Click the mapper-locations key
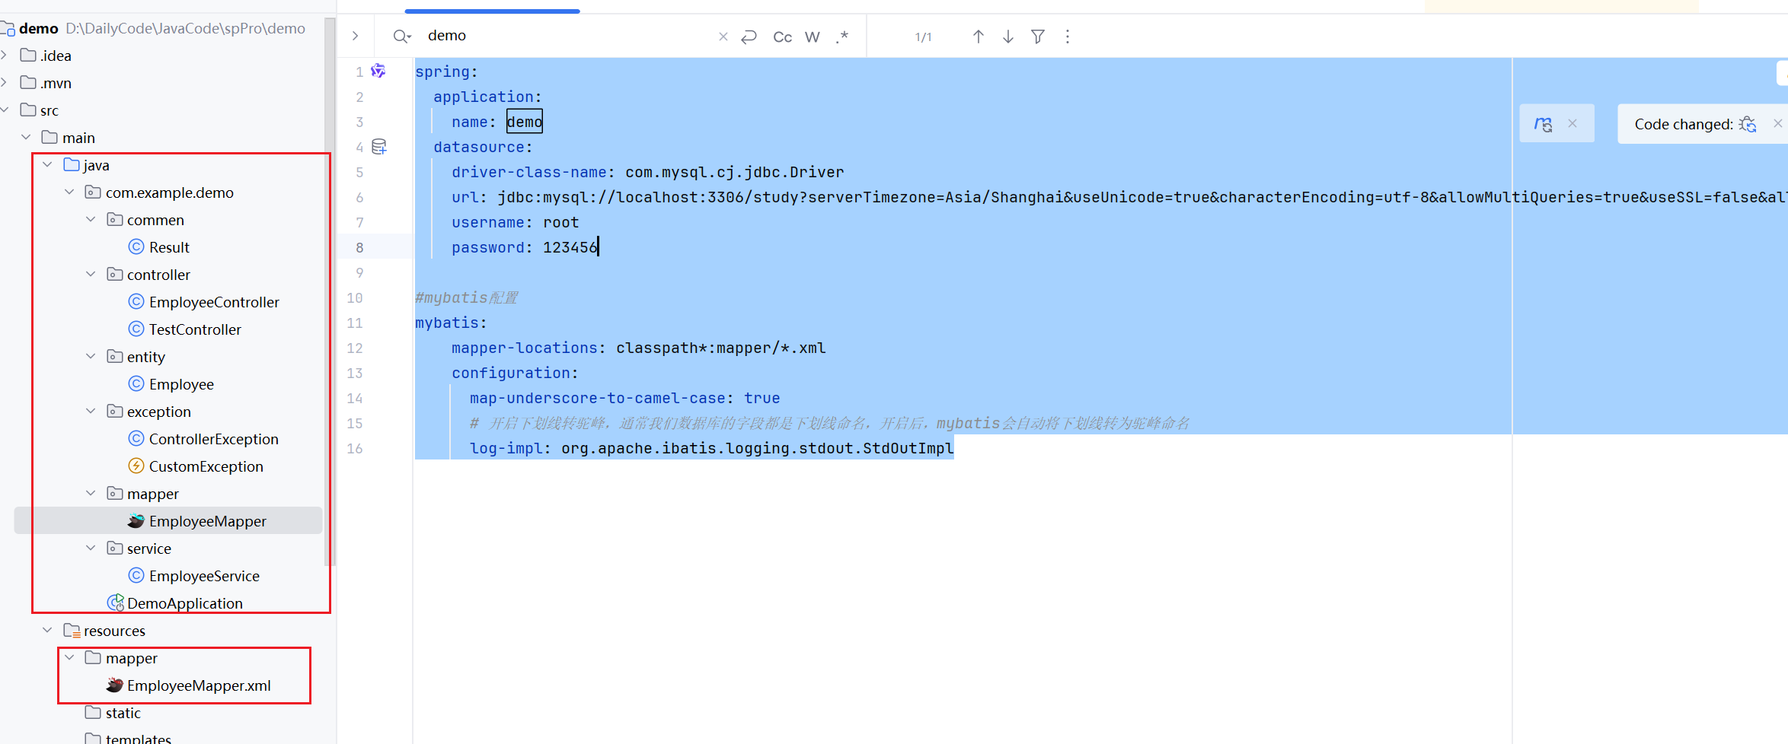This screenshot has height=744, width=1788. click(x=525, y=348)
